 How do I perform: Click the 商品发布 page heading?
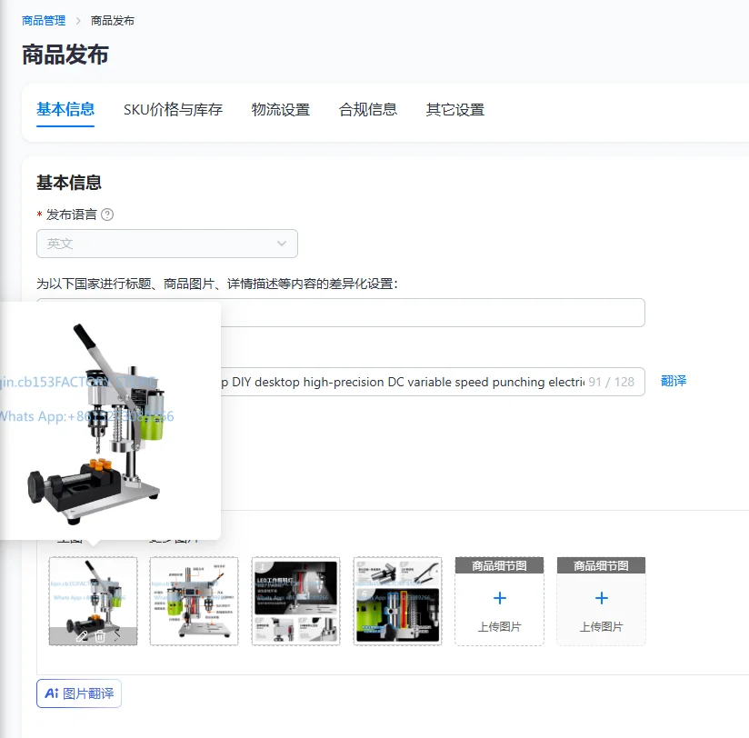(65, 55)
